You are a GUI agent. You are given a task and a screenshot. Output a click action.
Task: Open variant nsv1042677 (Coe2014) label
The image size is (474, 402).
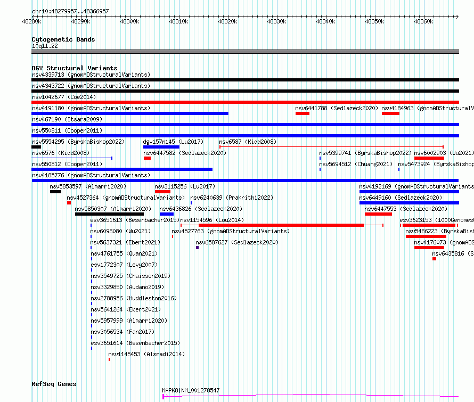point(64,97)
